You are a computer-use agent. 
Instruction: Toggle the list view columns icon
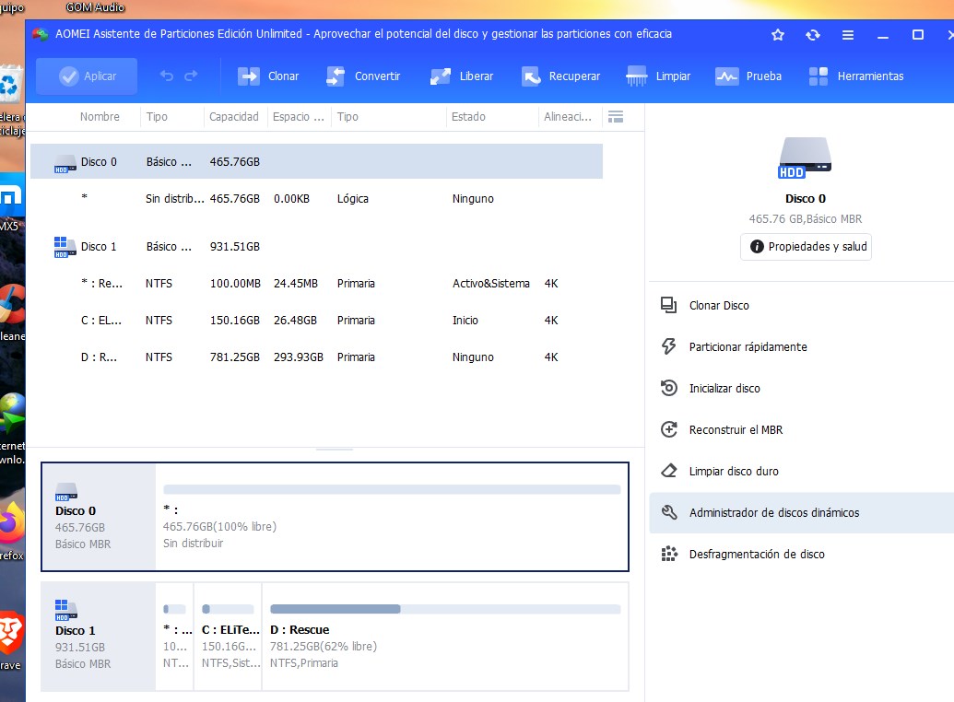tap(616, 117)
